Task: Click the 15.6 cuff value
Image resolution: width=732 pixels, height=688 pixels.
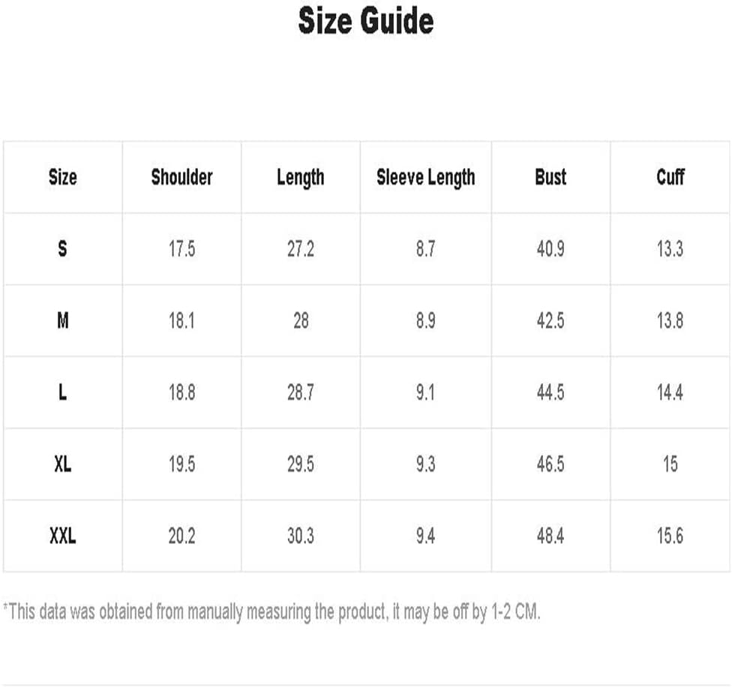Action: [670, 536]
